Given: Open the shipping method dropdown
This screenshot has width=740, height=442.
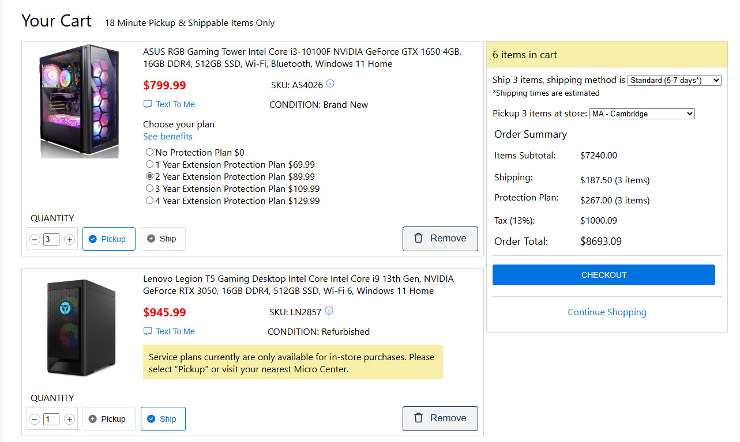Looking at the screenshot, I should tap(674, 80).
